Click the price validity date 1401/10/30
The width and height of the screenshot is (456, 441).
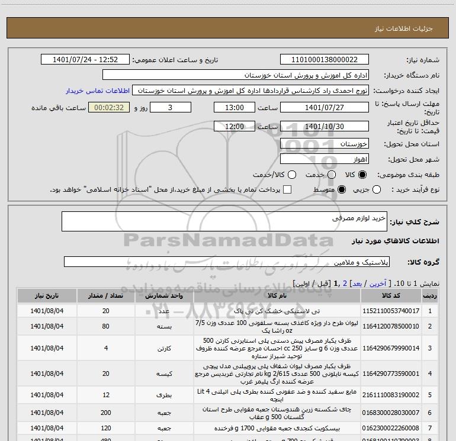click(x=325, y=126)
